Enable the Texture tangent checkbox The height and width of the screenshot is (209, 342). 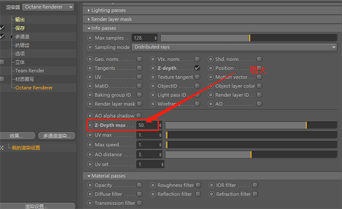coord(197,77)
